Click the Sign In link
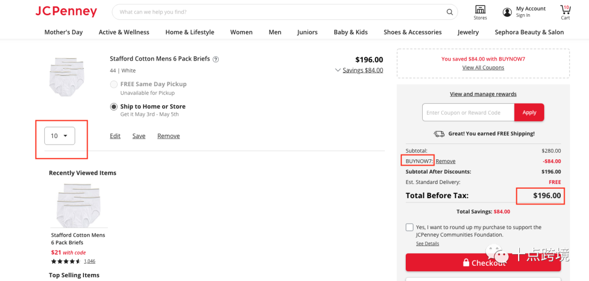 [523, 15]
